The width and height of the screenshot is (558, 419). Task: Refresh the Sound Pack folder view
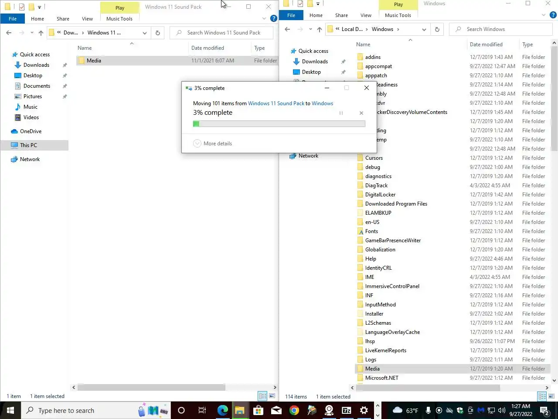point(157,33)
